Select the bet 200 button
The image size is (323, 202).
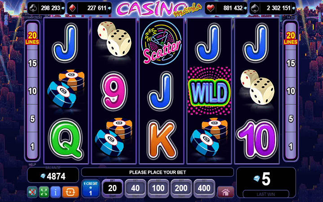181,189
